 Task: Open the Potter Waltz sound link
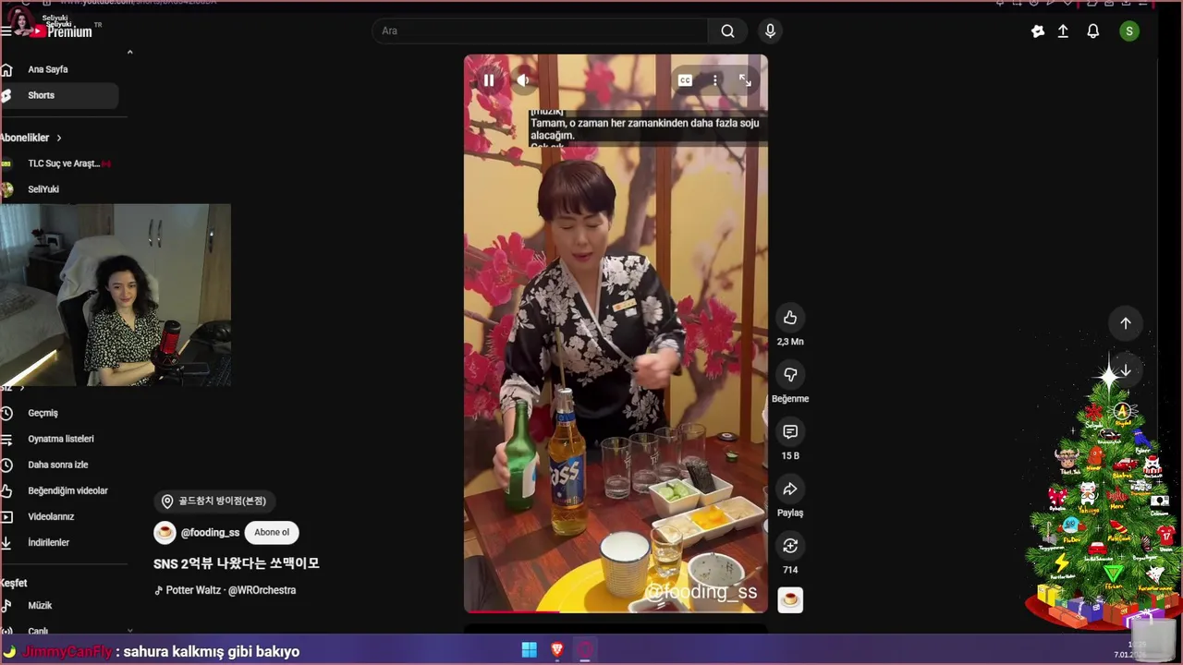(225, 590)
